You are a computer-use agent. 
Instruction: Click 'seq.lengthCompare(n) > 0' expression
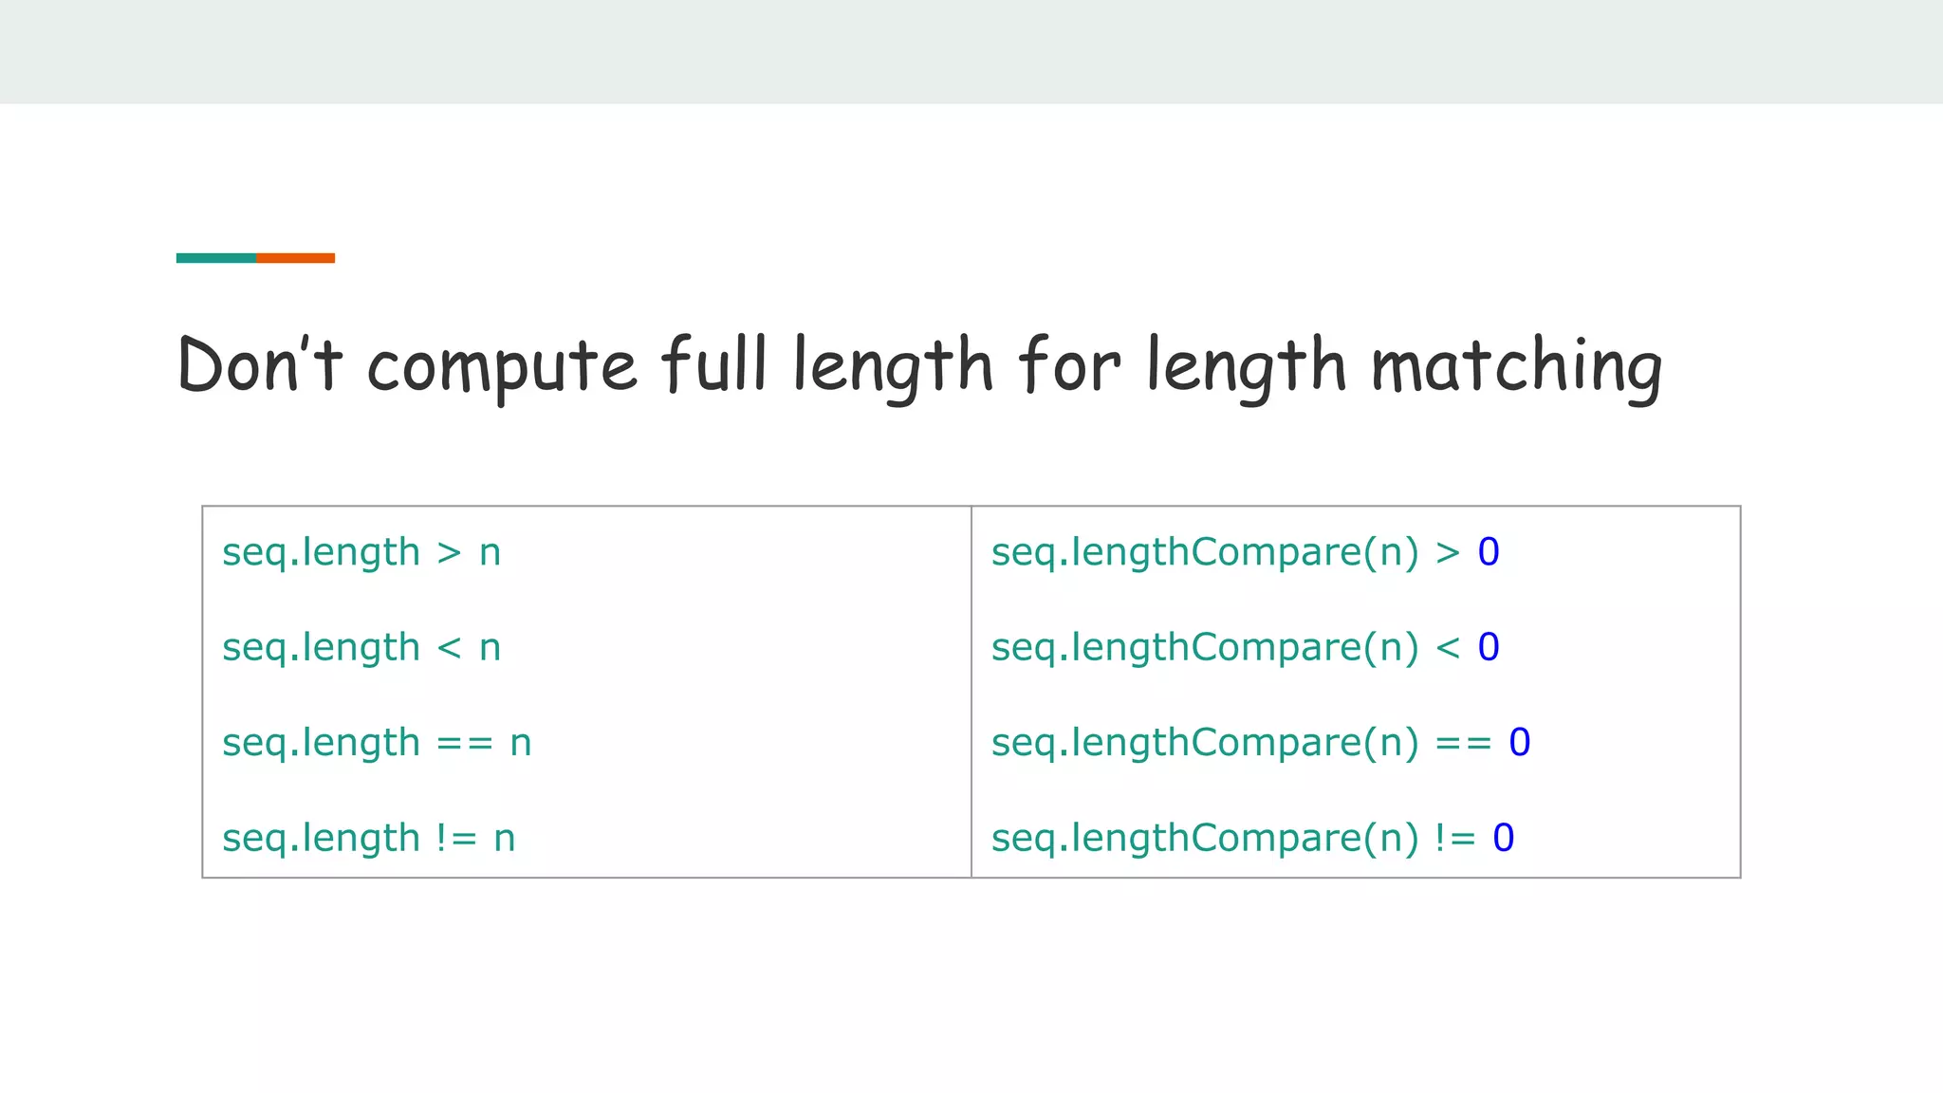[x=1245, y=552]
